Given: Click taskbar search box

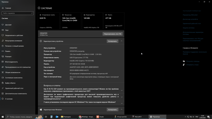Looking at the screenshot, I should [24, 117].
